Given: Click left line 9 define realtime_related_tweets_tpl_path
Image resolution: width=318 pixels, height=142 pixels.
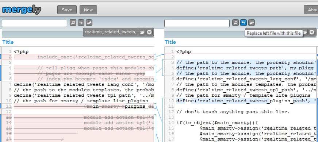Looking at the screenshot, I should click(84, 96).
